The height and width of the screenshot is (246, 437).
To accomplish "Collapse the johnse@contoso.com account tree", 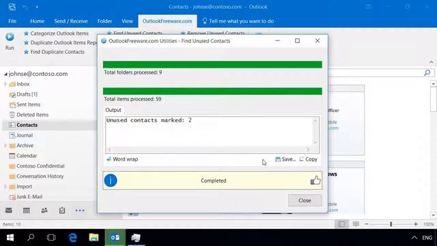I will click(x=5, y=74).
